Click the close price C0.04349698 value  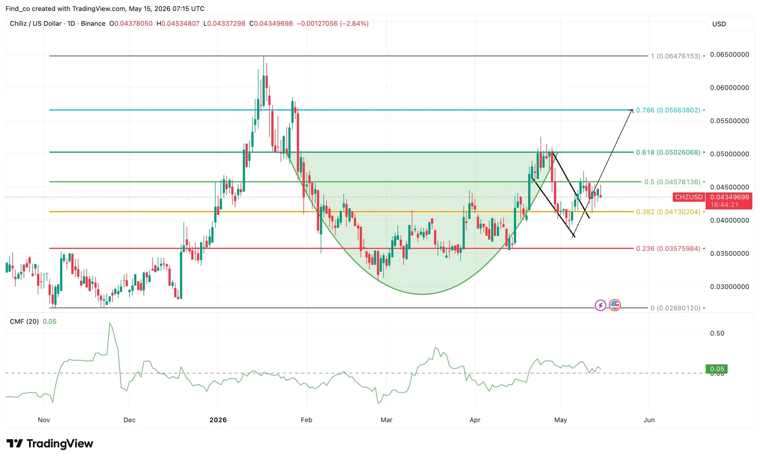pyautogui.click(x=271, y=24)
